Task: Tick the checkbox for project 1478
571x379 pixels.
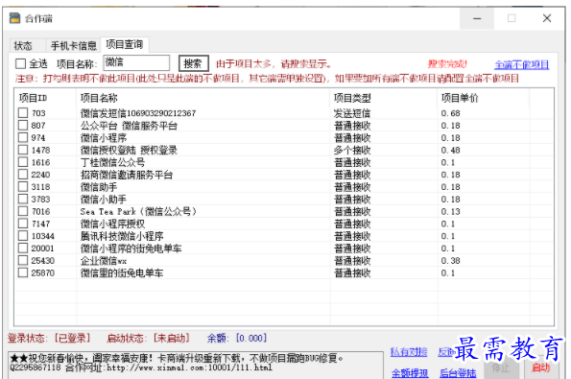Action: pyautogui.click(x=23, y=150)
